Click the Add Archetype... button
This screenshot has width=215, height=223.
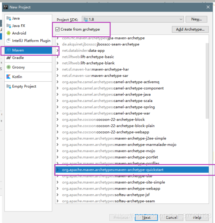(190, 29)
